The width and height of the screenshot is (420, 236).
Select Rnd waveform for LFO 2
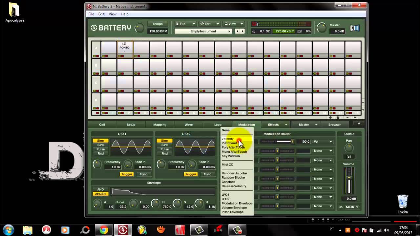point(164,153)
